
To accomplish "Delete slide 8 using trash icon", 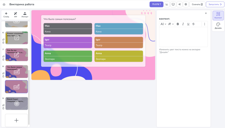I will tap(3, 76).
